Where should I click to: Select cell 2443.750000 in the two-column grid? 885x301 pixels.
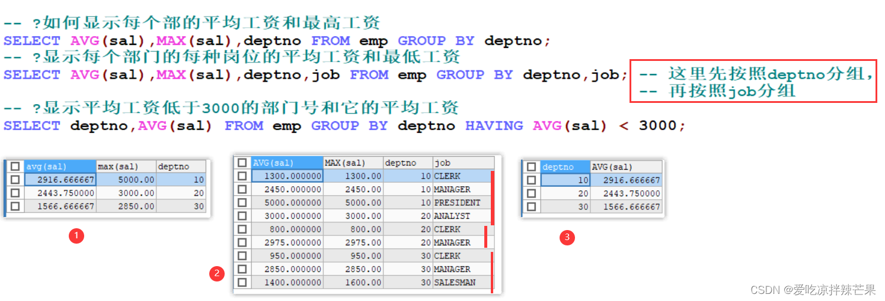tap(627, 193)
